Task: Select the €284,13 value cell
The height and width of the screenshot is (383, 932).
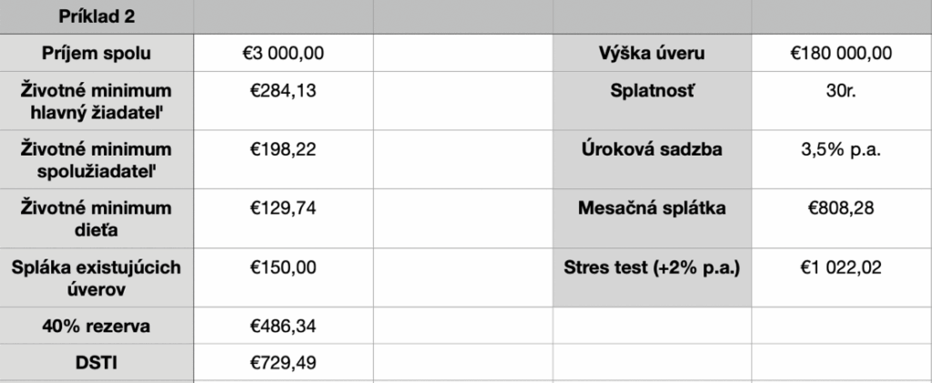Action: click(284, 100)
